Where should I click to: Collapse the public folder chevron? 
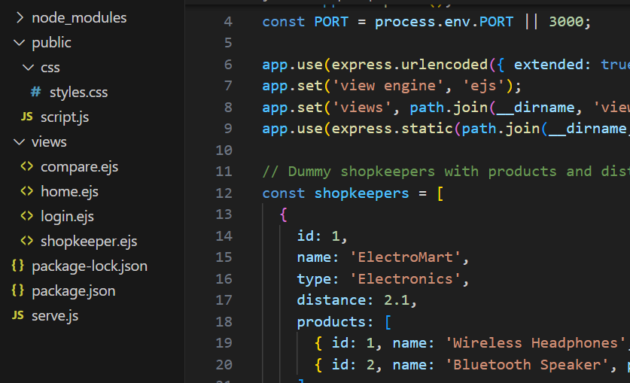(20, 43)
